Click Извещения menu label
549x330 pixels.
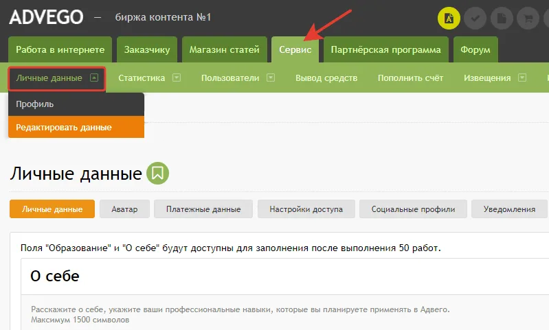point(487,78)
